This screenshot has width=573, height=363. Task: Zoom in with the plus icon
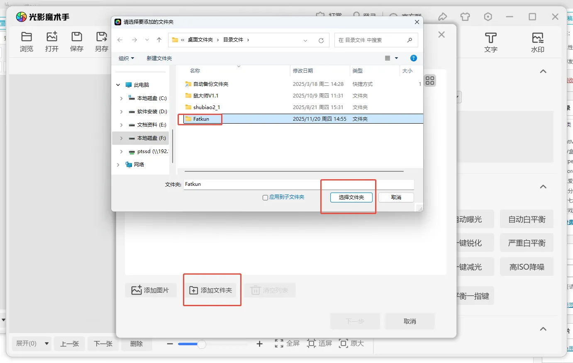pos(260,344)
